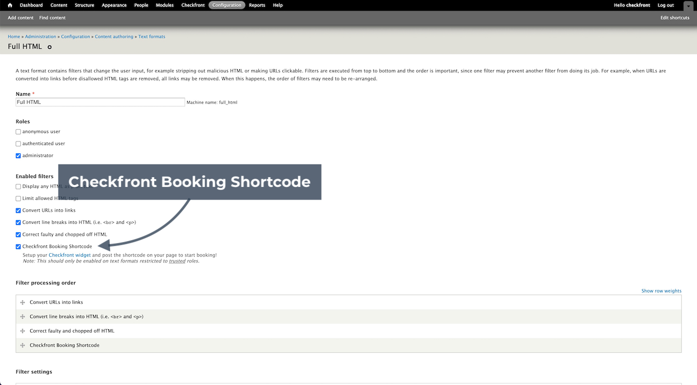Viewport: 697px width, 385px height.
Task: Uncheck Convert URLs into links filter
Action: [x=19, y=210]
